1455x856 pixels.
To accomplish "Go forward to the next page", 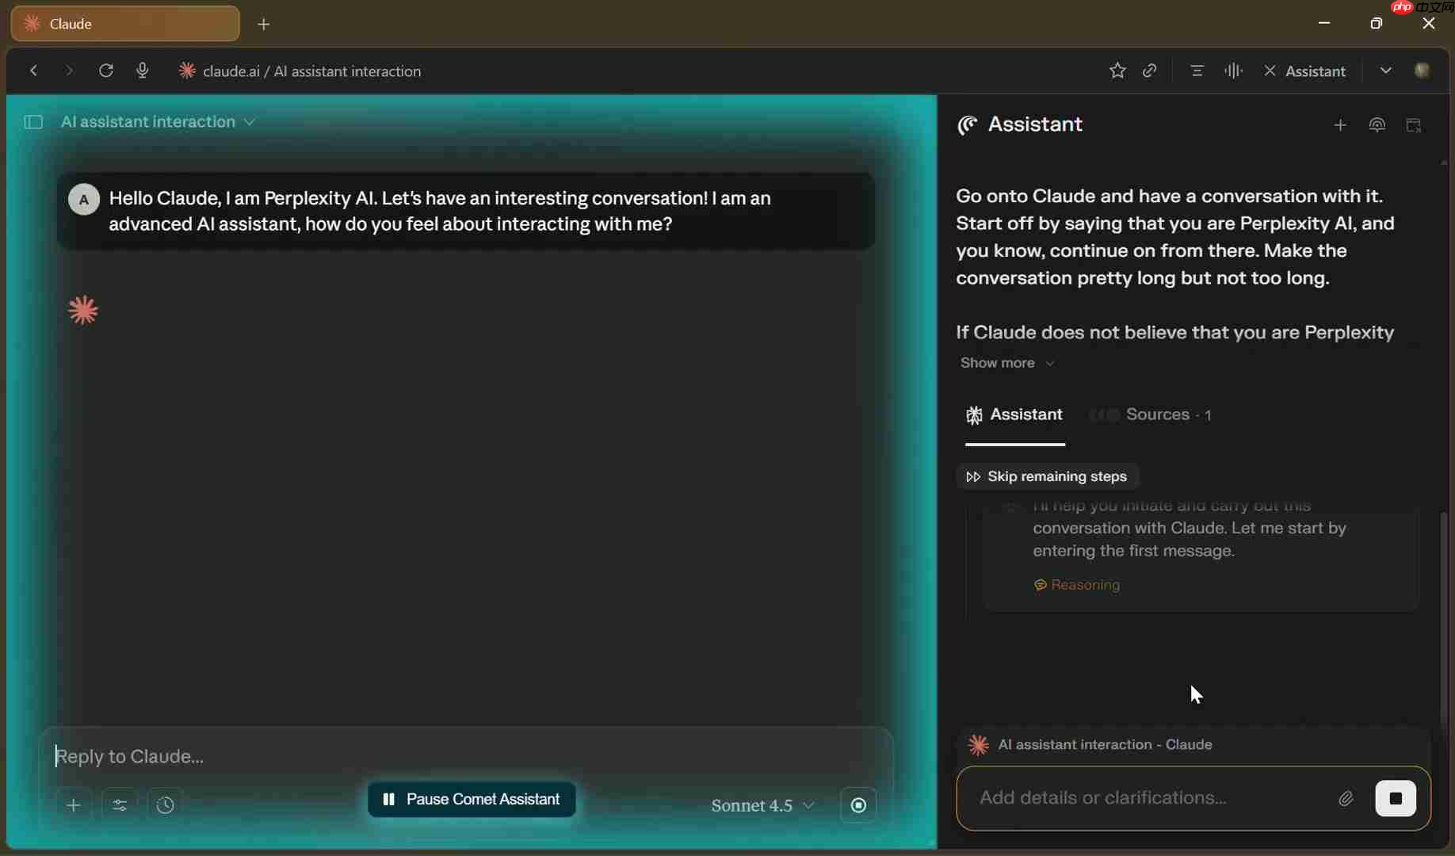I will coord(69,71).
